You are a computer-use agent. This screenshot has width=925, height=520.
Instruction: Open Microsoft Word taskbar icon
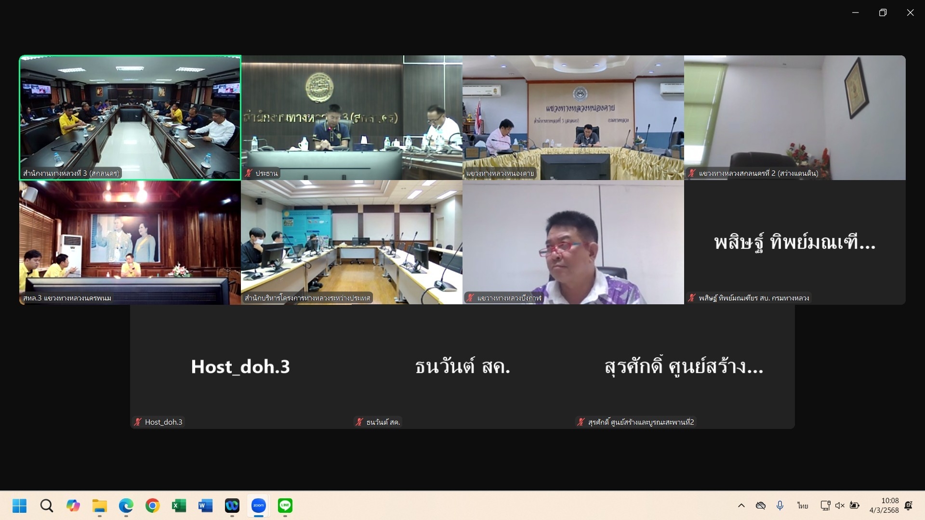(205, 506)
